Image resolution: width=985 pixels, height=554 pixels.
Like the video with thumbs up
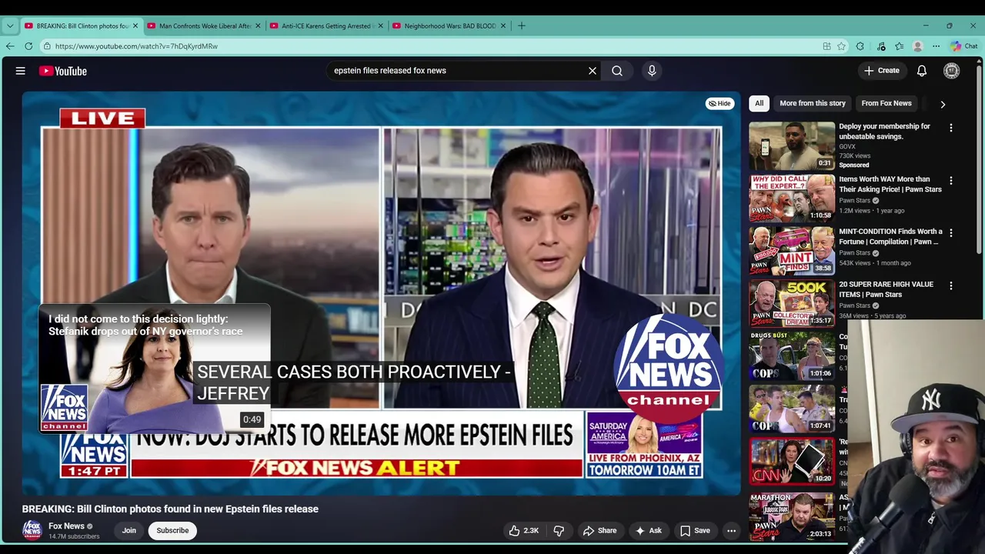[523, 530]
